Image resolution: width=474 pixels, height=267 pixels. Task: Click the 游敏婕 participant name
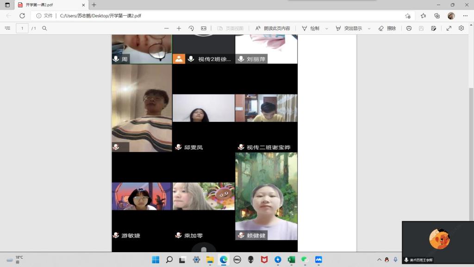click(131, 235)
